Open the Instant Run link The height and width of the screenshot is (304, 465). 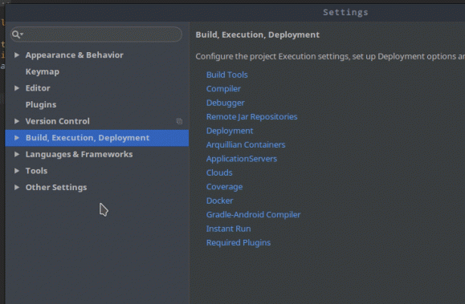229,229
